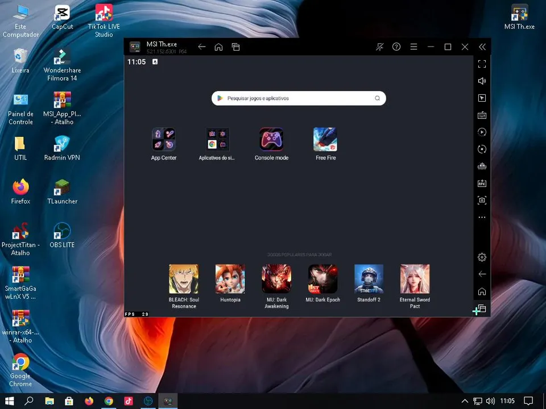Click the rotate/sync icon in sidebar

pyautogui.click(x=482, y=149)
